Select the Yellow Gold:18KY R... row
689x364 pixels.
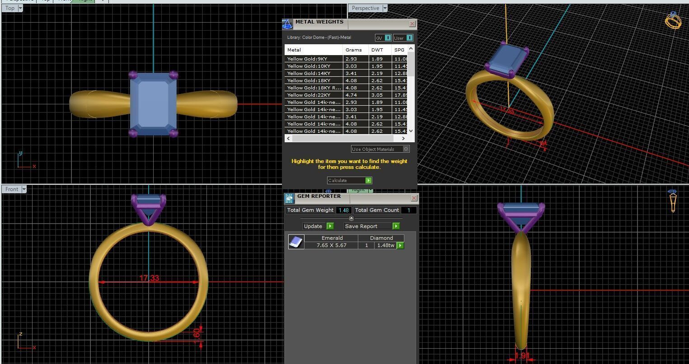click(x=346, y=88)
